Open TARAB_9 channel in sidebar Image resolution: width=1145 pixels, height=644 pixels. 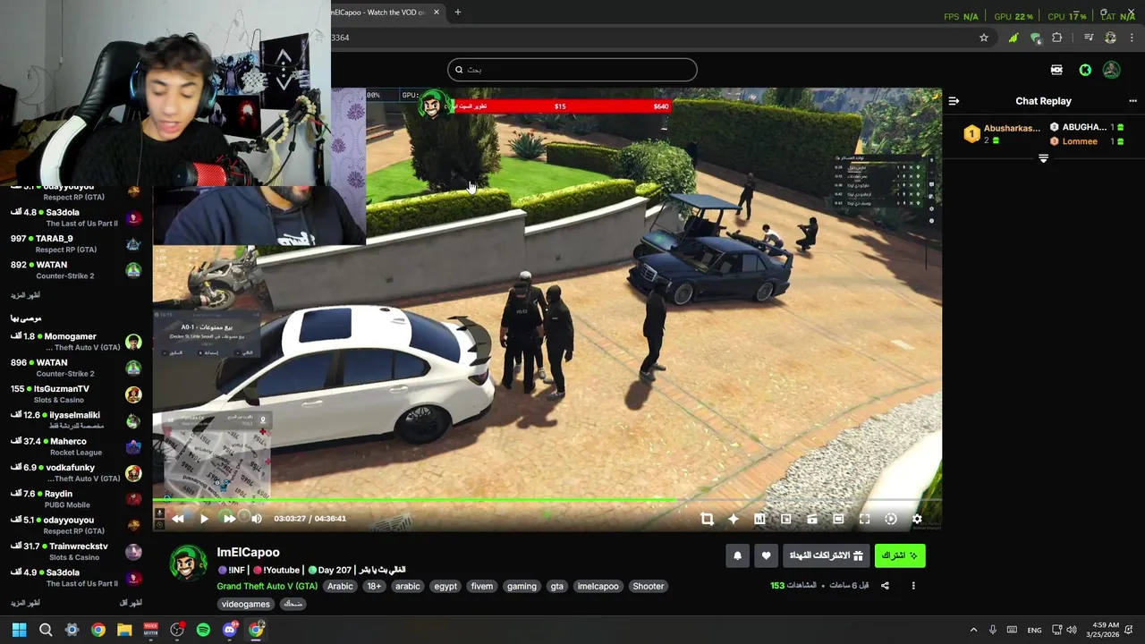click(76, 244)
